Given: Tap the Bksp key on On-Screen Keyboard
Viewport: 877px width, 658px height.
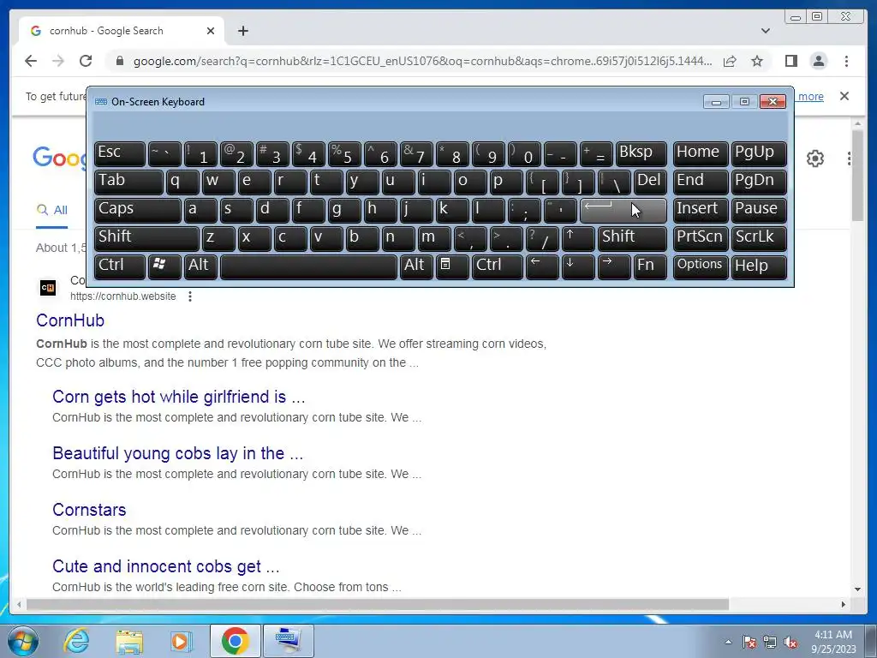Looking at the screenshot, I should 641,153.
